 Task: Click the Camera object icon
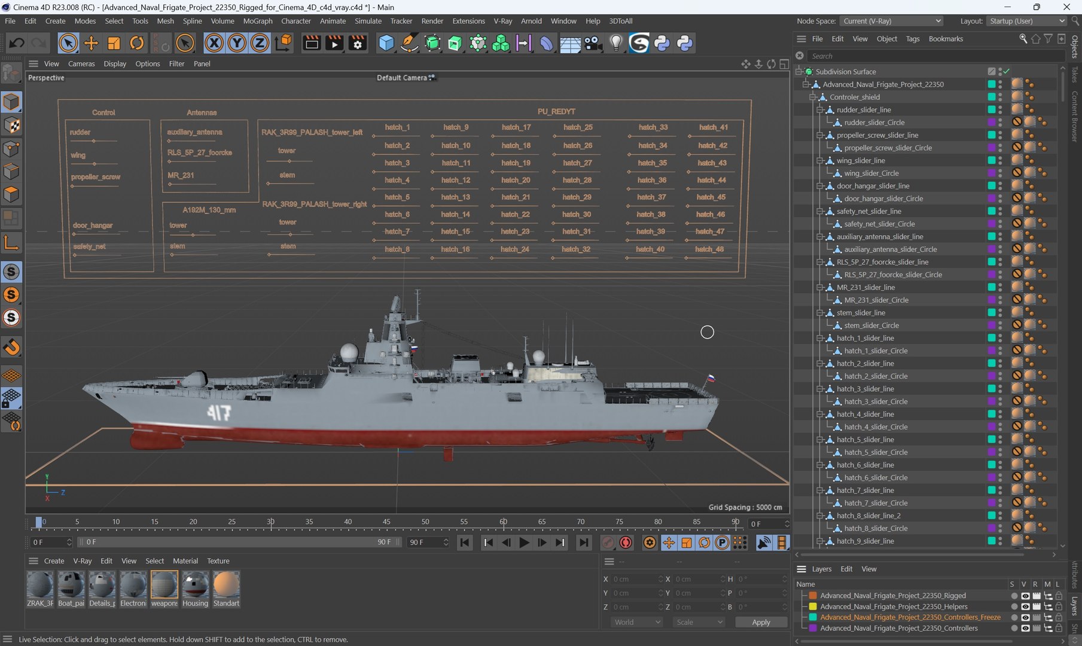(x=593, y=43)
